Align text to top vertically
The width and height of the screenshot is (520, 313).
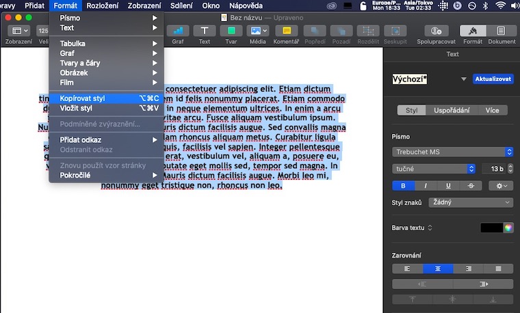tap(412, 299)
